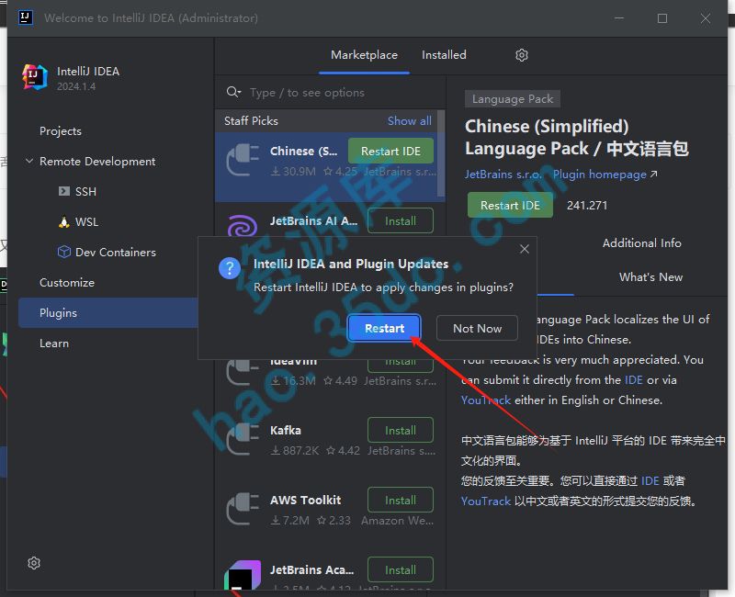Click Restart IDE on the Chinese plugin row
This screenshot has height=597, width=735.
coord(390,151)
